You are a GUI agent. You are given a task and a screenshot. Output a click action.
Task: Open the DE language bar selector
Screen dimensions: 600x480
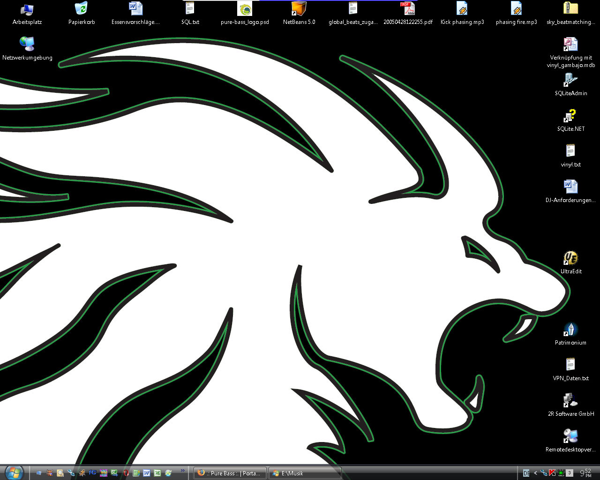pyautogui.click(x=526, y=473)
